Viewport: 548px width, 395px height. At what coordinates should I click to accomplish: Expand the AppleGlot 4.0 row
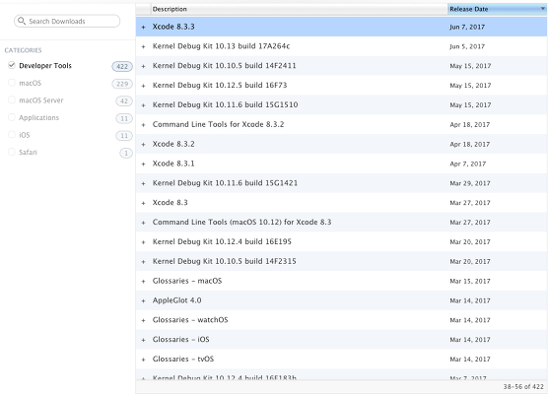[143, 300]
